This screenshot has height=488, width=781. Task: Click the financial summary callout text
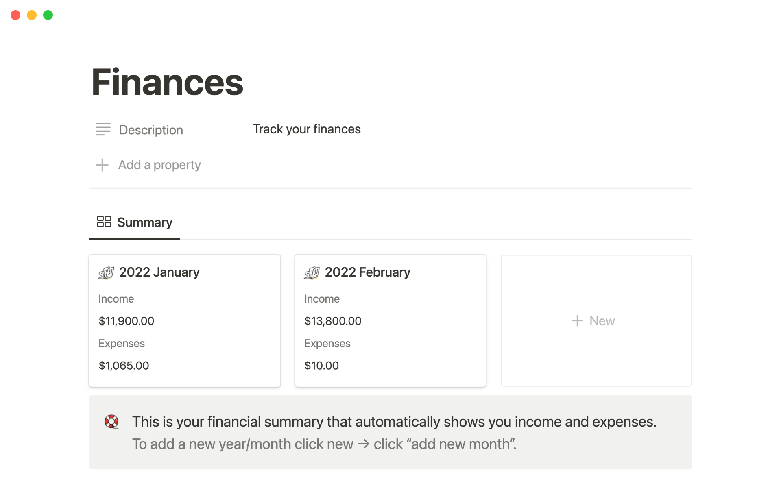[394, 422]
